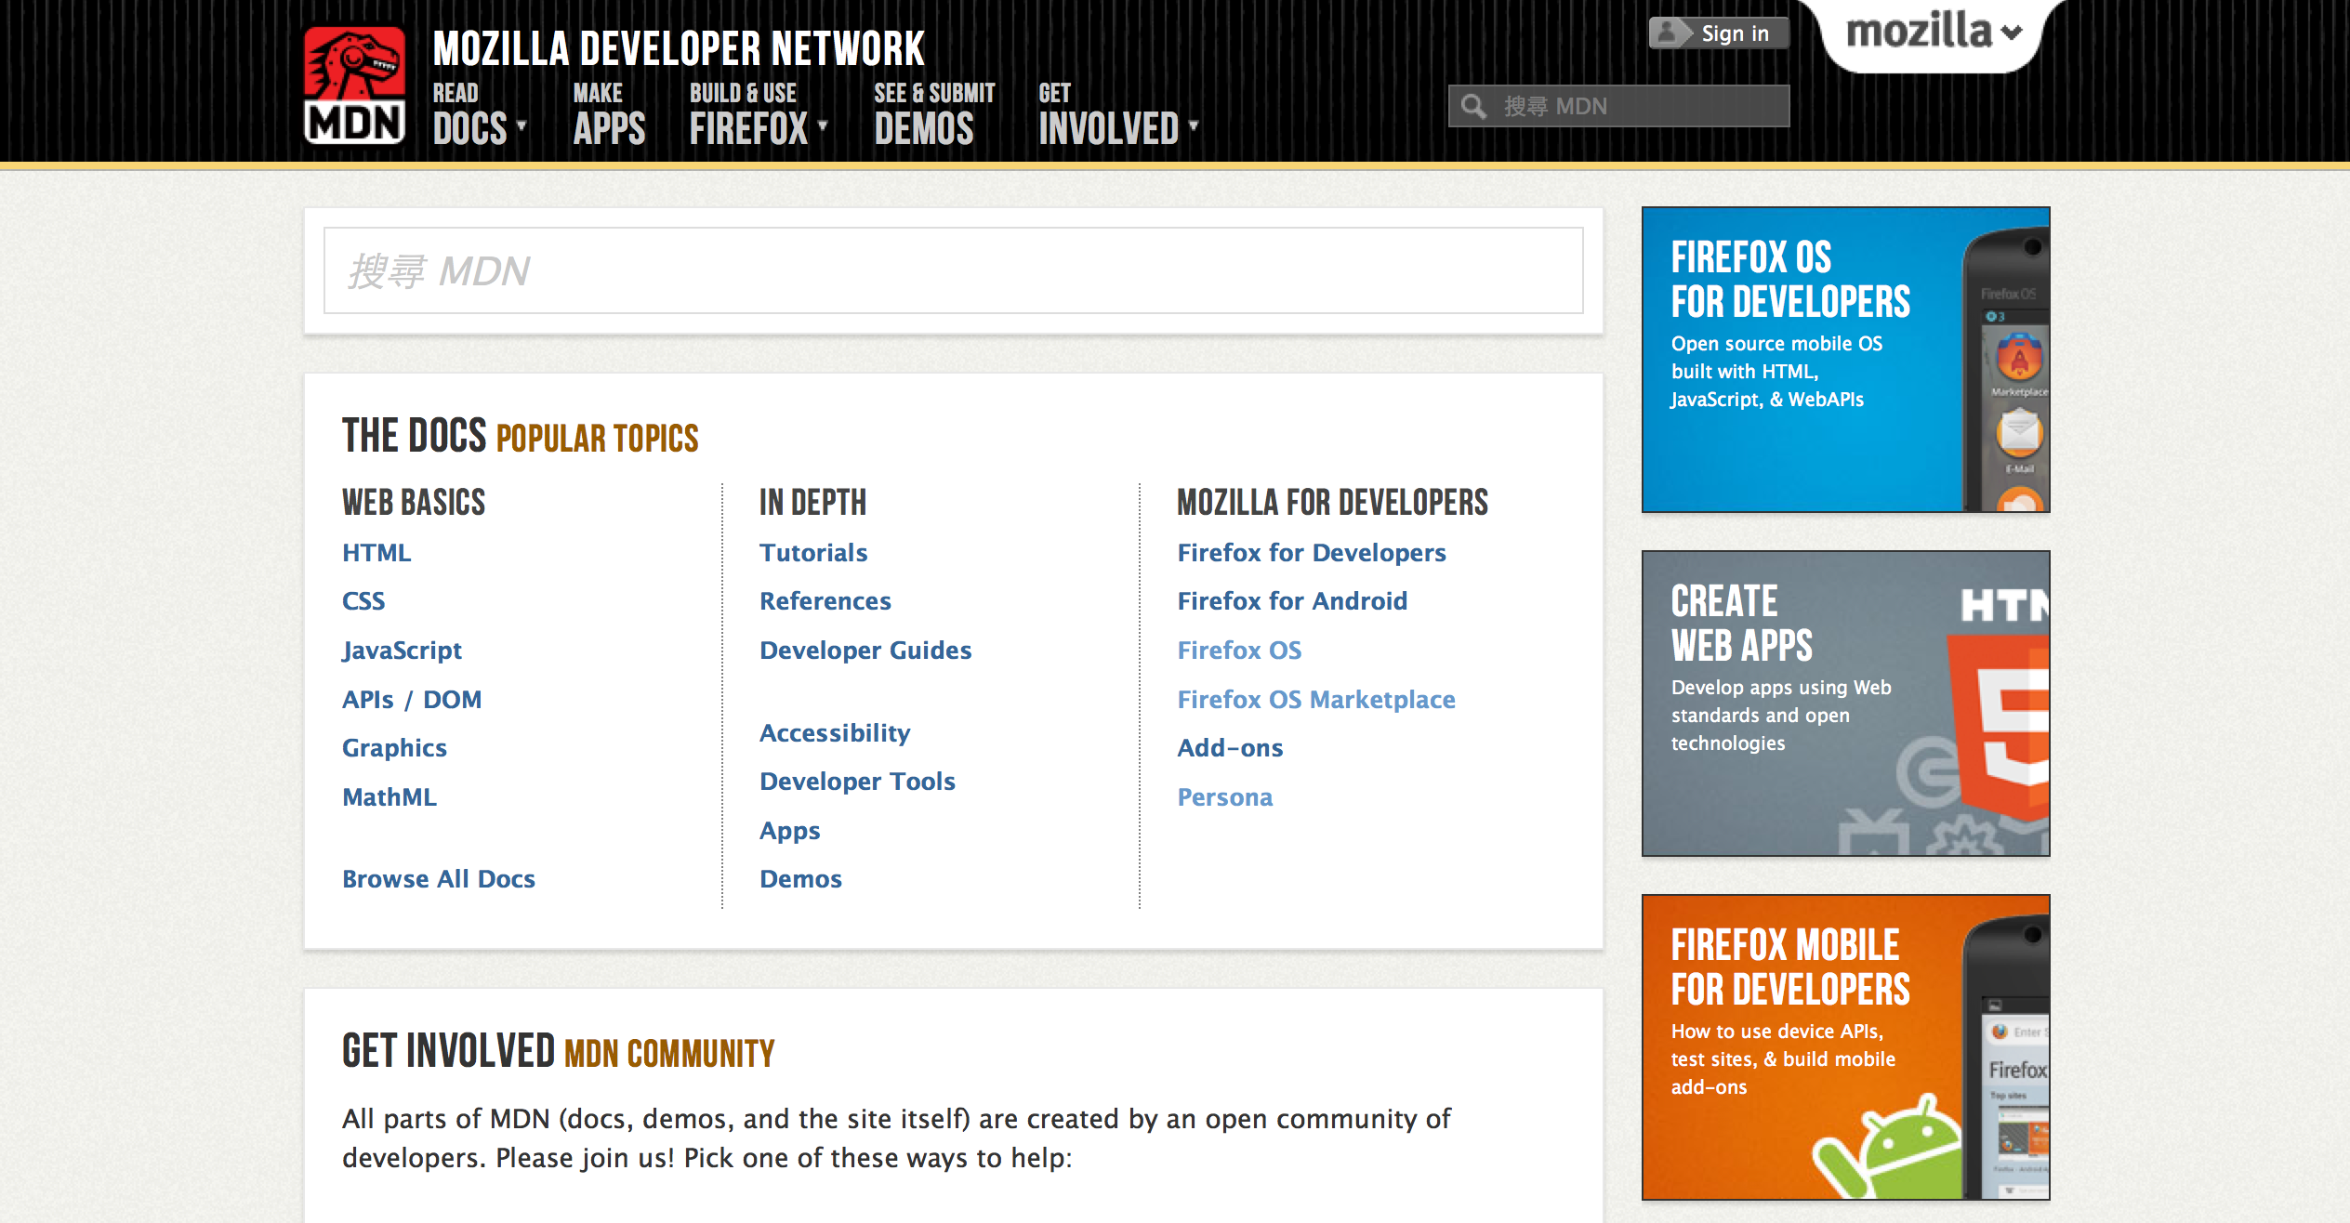The width and height of the screenshot is (2350, 1223).
Task: Open the Firefox OS for Developers banner
Action: pos(1844,360)
